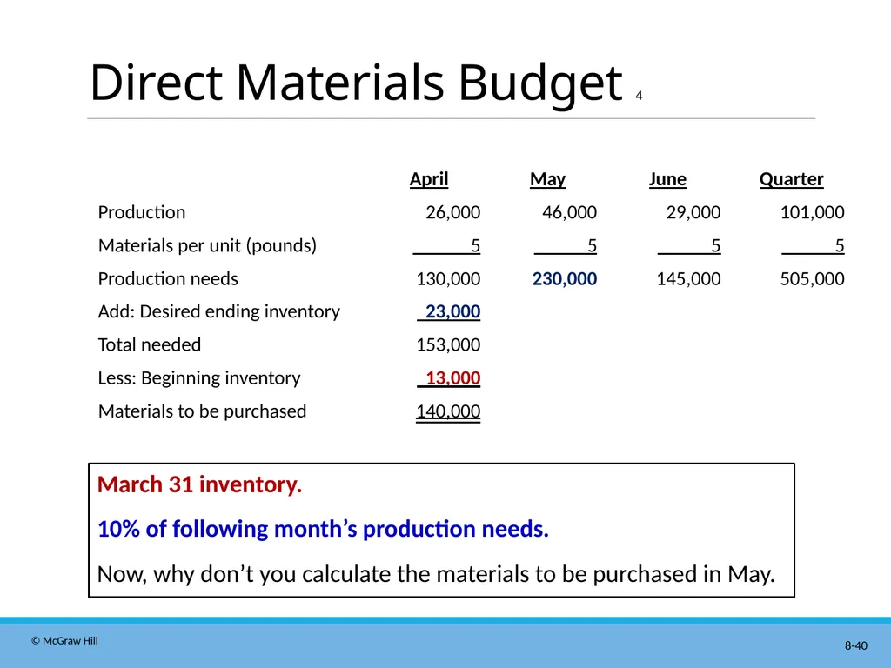891x668 pixels.
Task: Select the 'Quarter' column header
Action: (792, 179)
